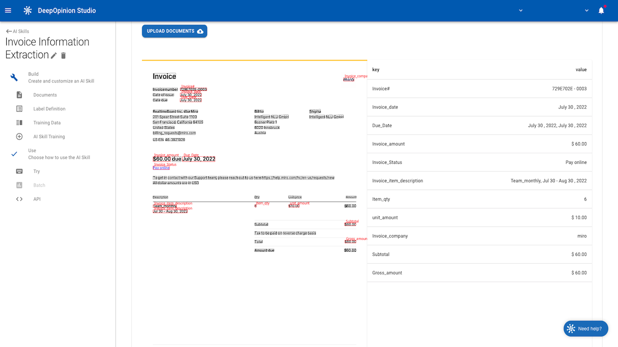Edit skill name with pencil icon
Screen dimensions: 618x347
(x=54, y=56)
